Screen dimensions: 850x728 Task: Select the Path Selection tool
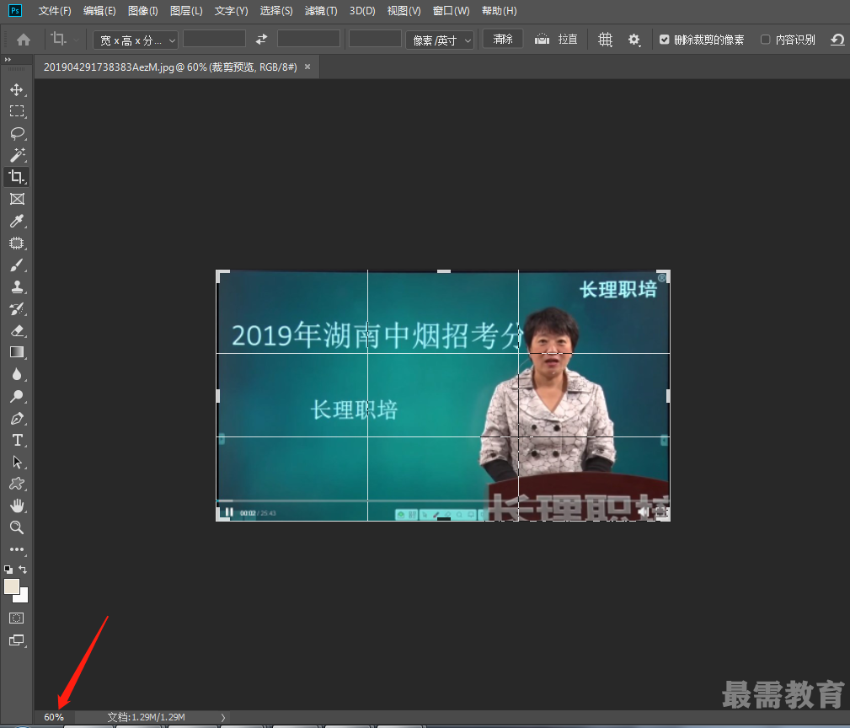pyautogui.click(x=17, y=462)
